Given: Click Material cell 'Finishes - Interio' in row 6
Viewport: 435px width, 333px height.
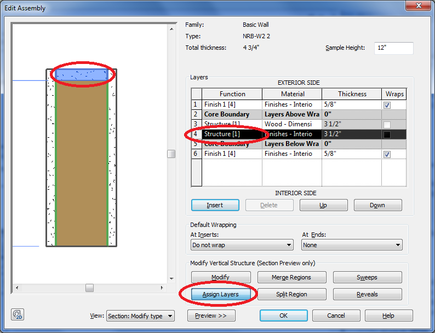Looking at the screenshot, I should [292, 154].
